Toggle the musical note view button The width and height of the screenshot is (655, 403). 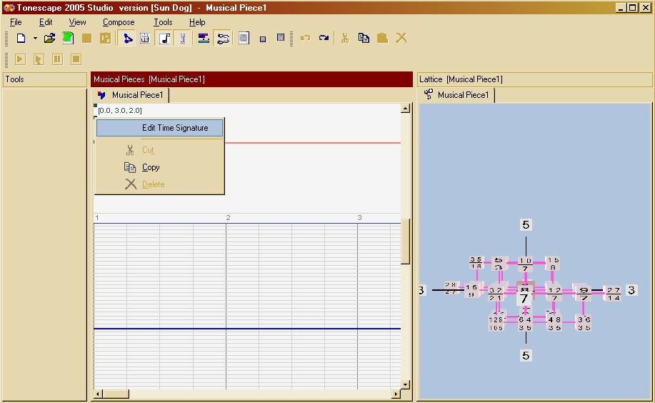(x=165, y=39)
